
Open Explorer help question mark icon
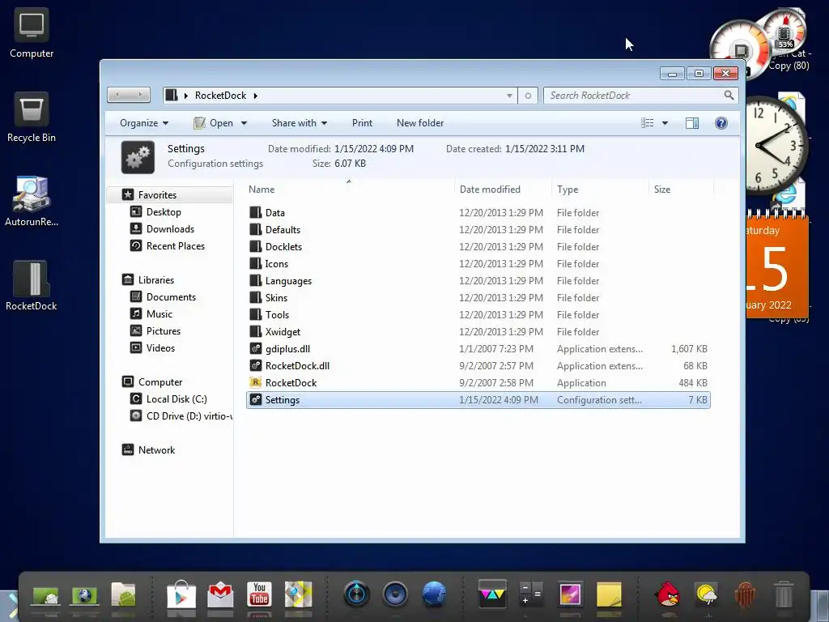click(x=721, y=123)
